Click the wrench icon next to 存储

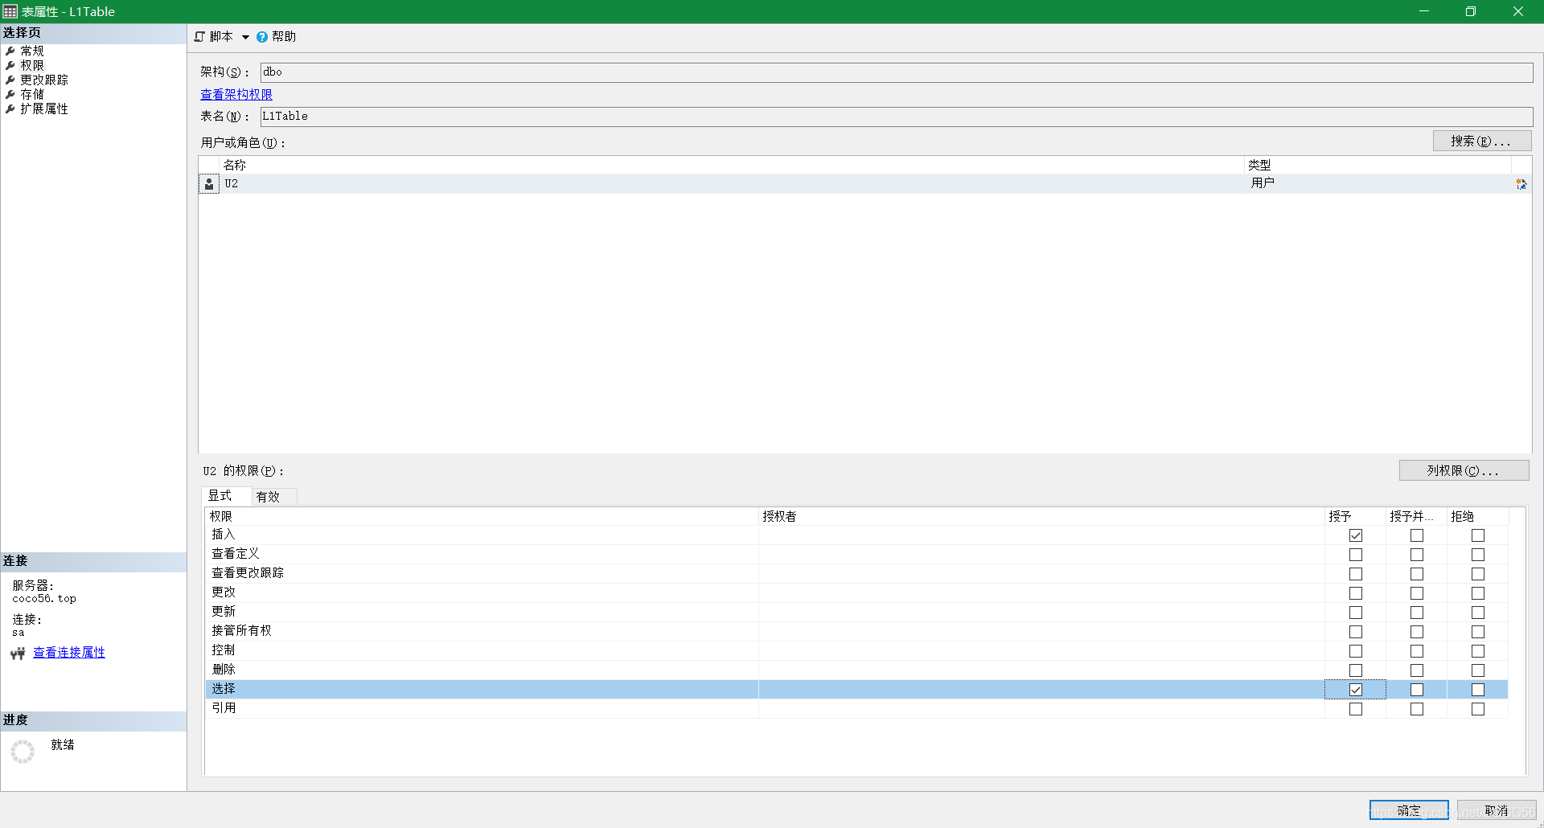tap(10, 94)
